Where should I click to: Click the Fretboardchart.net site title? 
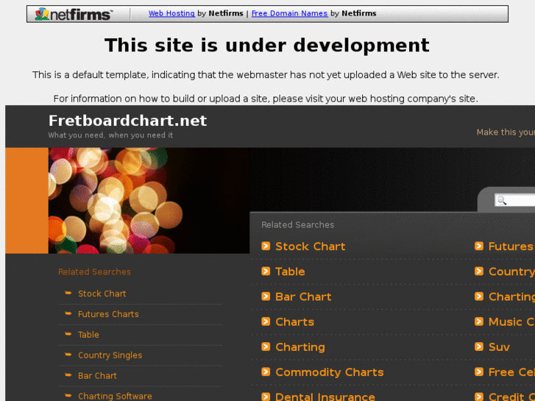coord(127,121)
